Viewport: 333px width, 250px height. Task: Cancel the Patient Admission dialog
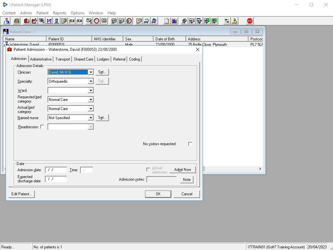click(187, 194)
